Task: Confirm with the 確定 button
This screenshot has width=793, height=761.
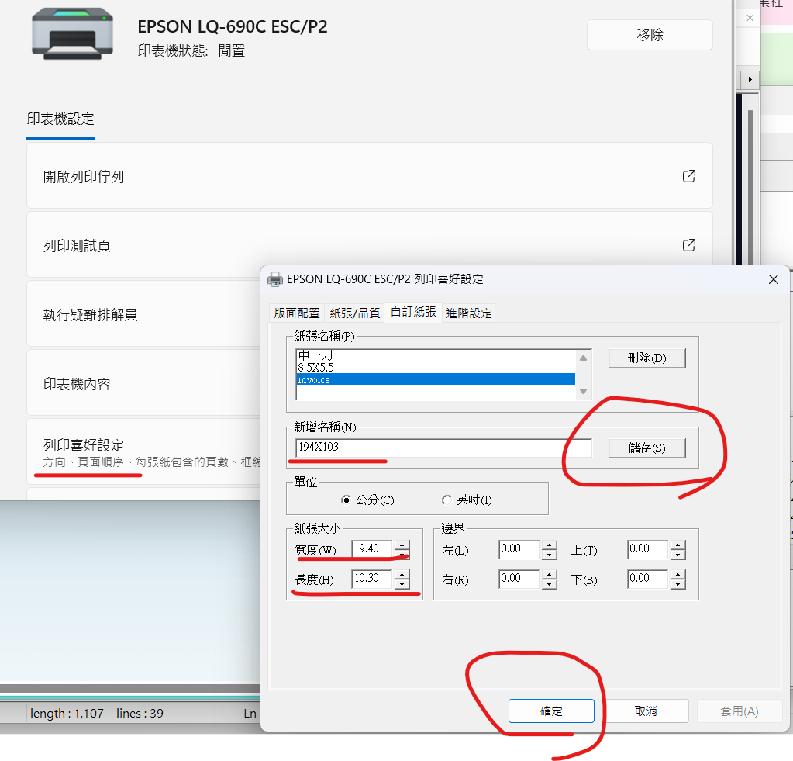Action: (551, 711)
